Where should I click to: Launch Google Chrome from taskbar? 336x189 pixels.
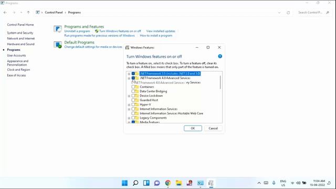pos(168,183)
